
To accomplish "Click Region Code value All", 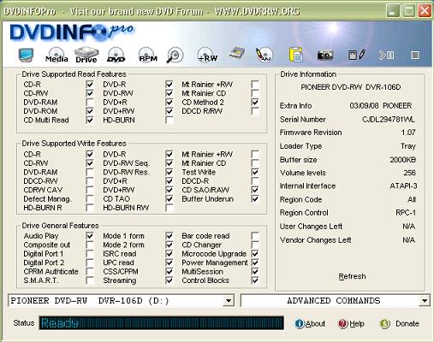I will (412, 199).
